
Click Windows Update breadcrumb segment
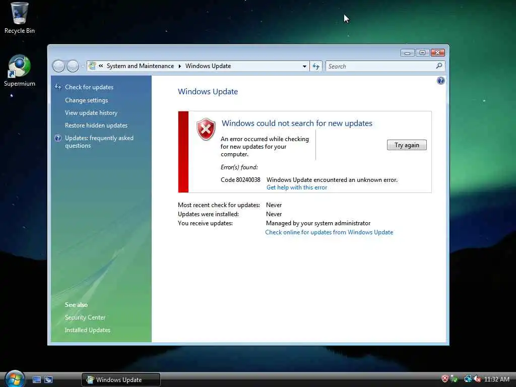tap(208, 66)
